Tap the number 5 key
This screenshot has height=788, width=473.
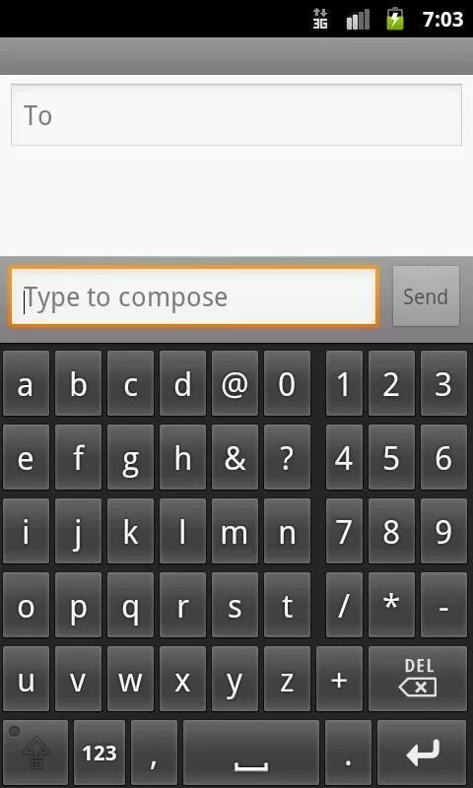(x=391, y=457)
